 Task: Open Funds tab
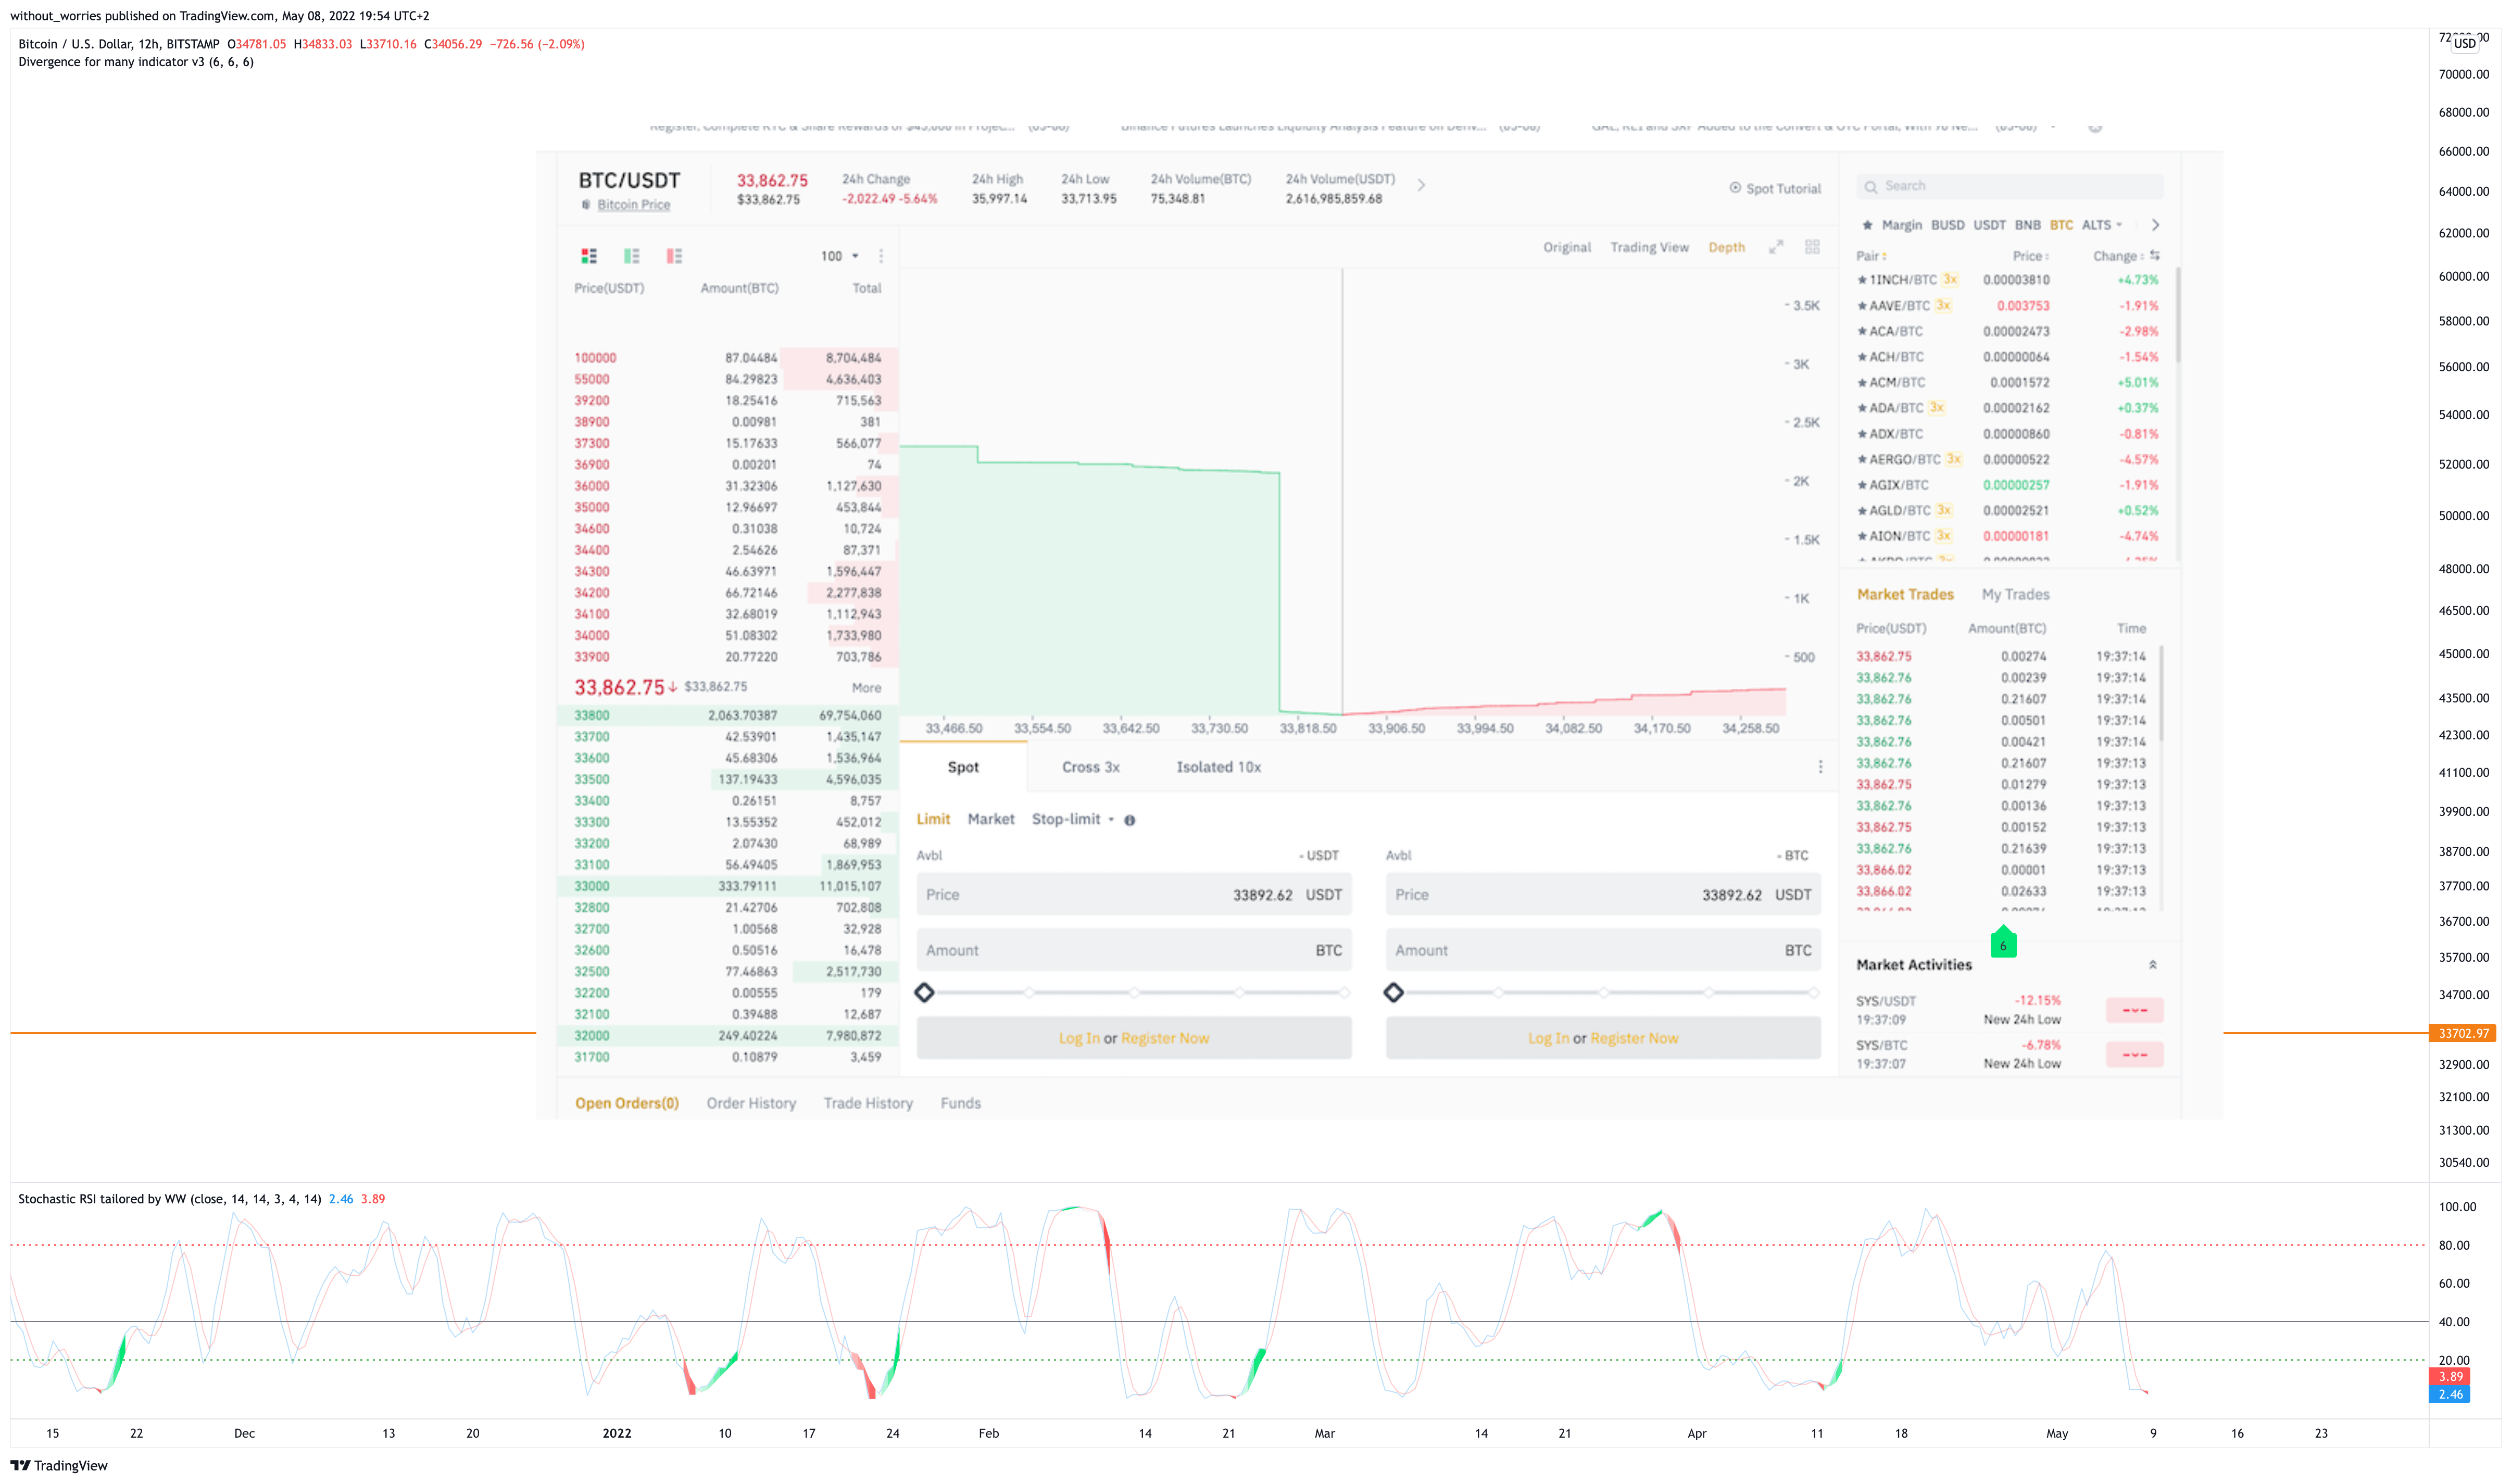[960, 1103]
